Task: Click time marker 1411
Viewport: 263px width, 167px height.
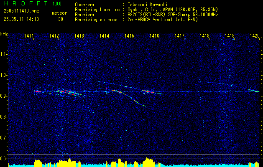Action: tap(29, 35)
